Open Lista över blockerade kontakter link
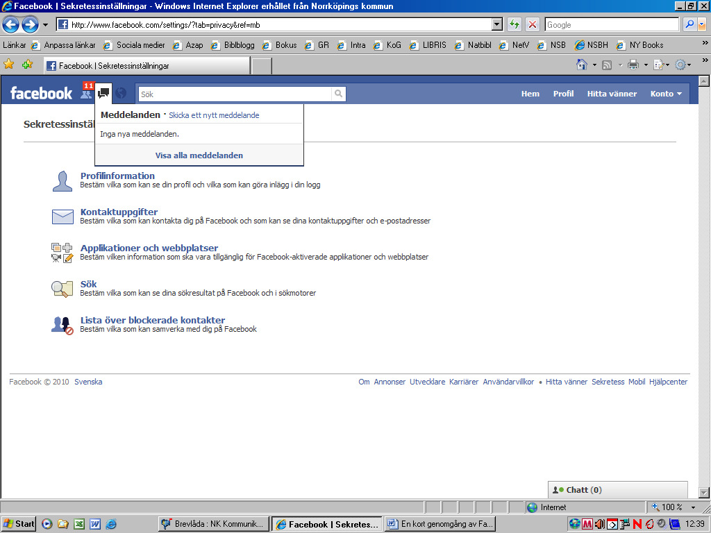Screen dimensions: 711x533 [x=152, y=320]
